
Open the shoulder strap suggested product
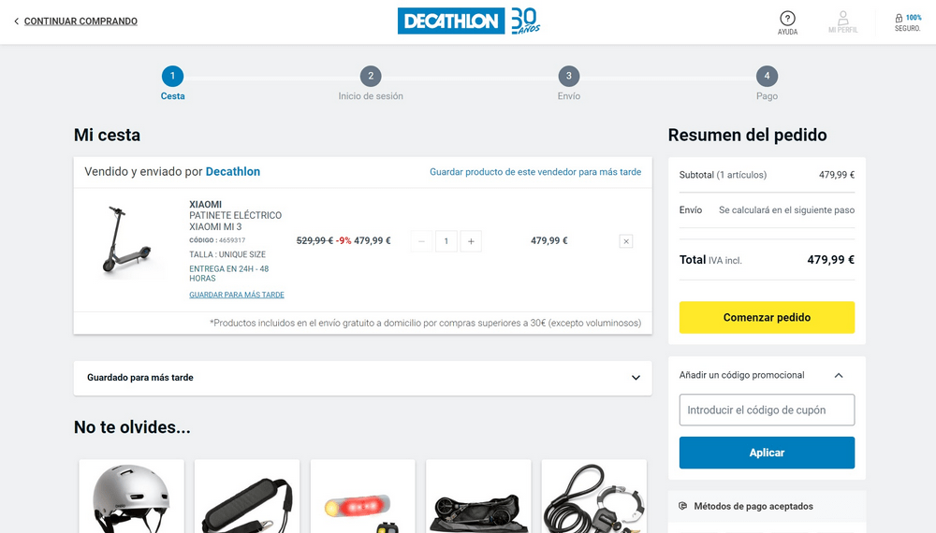(247, 497)
